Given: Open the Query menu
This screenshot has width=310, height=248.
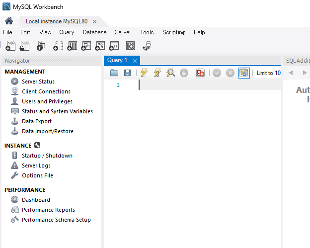Looking at the screenshot, I should (67, 32).
